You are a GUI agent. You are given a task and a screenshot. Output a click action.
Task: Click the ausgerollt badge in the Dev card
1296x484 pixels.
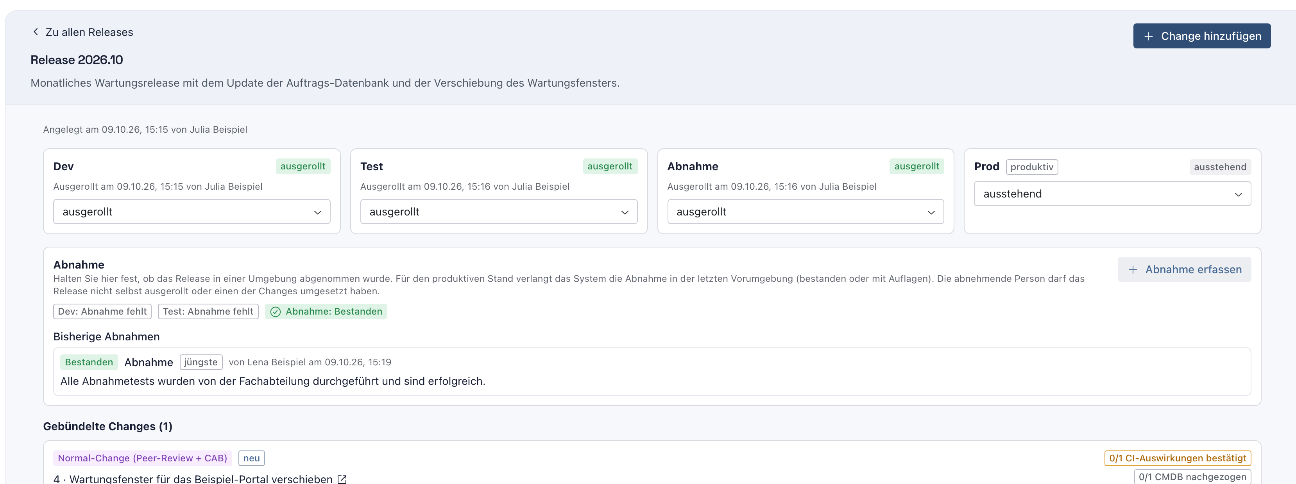click(303, 166)
